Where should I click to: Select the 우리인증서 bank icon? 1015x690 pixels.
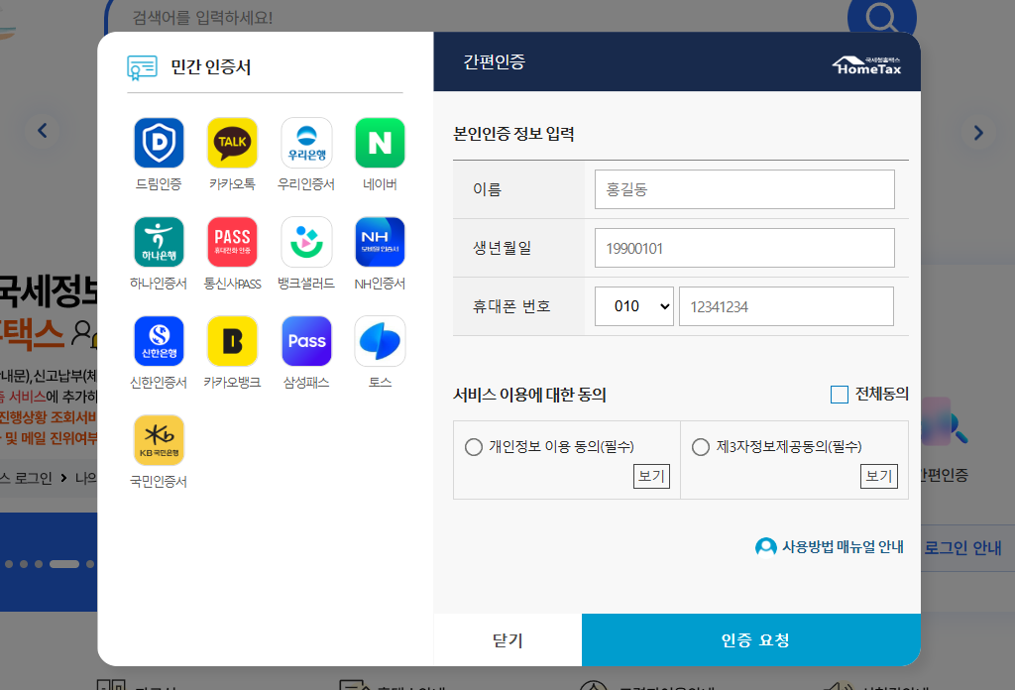306,143
